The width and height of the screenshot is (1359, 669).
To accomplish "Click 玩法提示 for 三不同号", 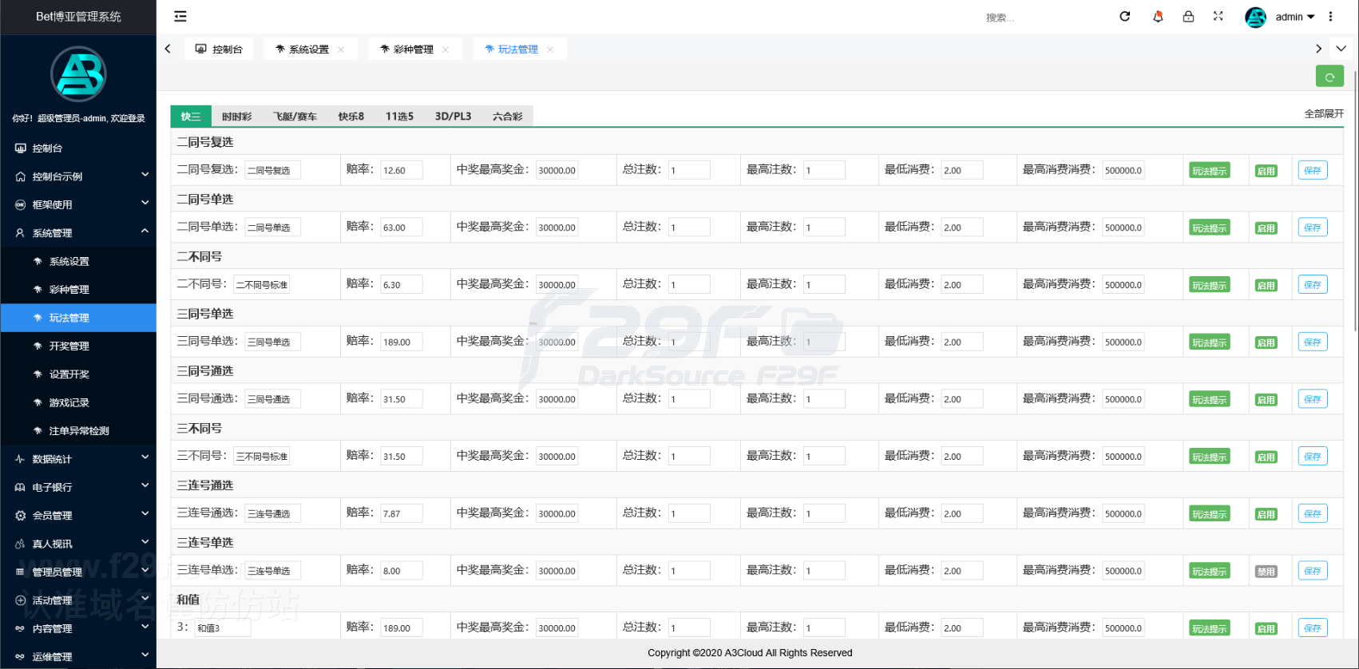I will (1209, 457).
